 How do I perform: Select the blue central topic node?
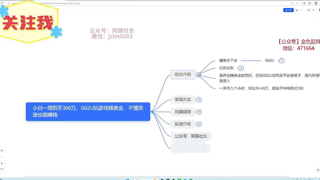pos(88,112)
